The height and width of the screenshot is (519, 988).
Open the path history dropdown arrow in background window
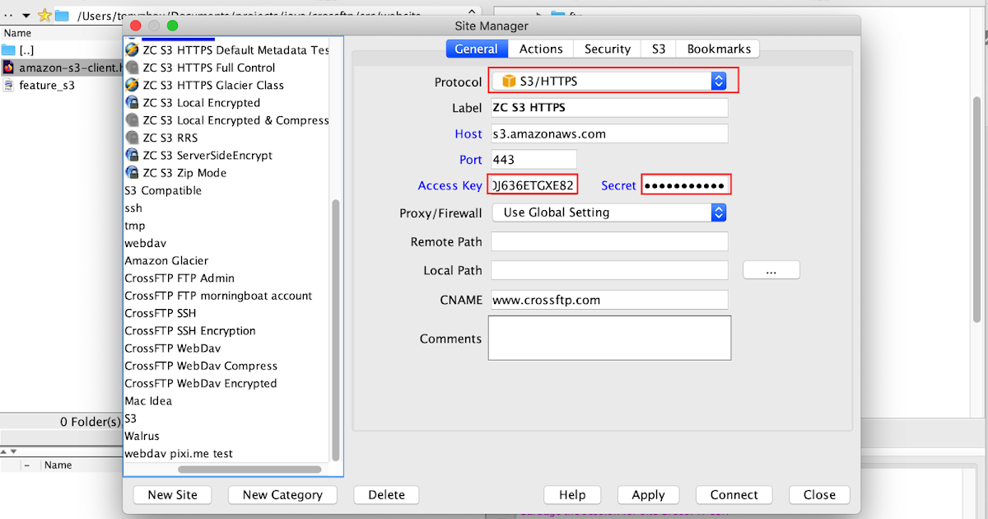point(26,15)
